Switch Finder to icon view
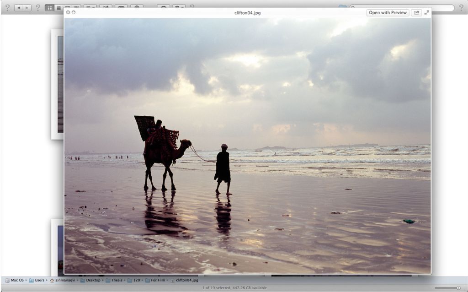Screen dimensions: 468x292 click(x=49, y=8)
